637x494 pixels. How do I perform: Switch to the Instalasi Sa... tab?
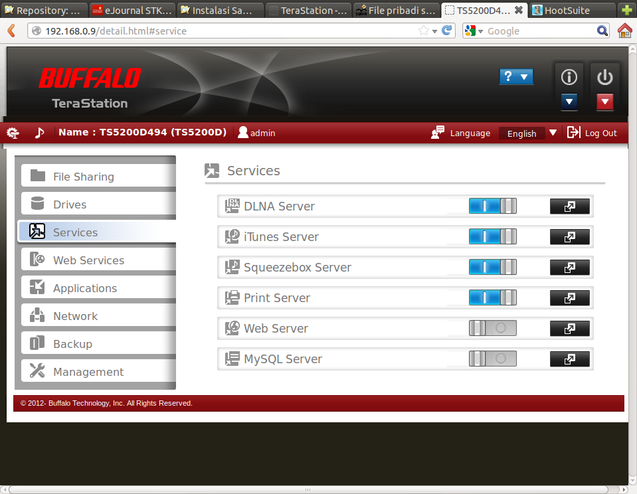221,10
